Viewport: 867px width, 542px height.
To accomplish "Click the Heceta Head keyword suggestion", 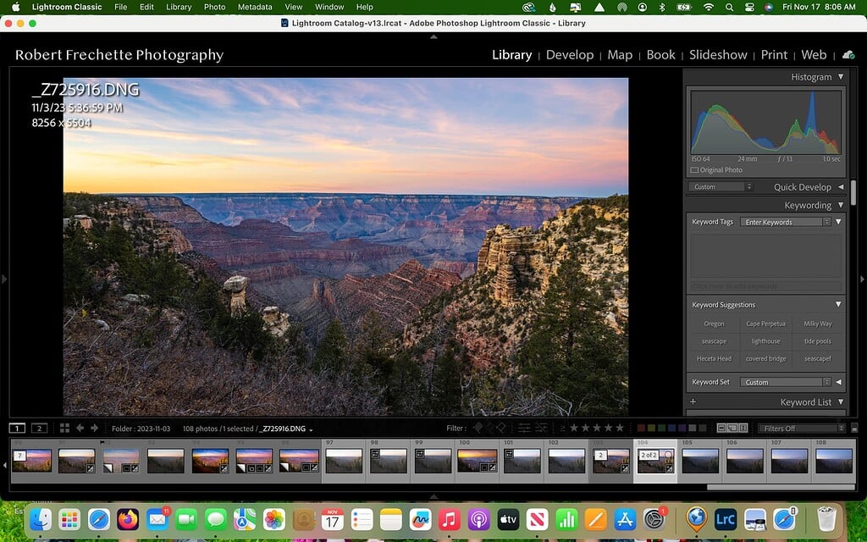I will [713, 358].
